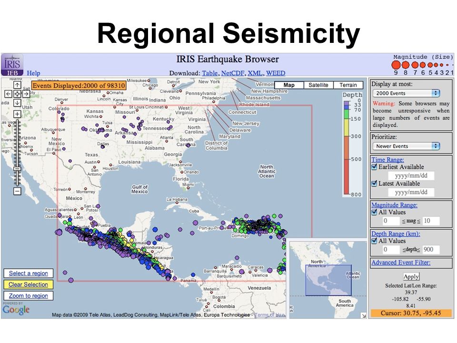Toggle Magnitude Range All Values checkbox
Screen dimensions: 457x343
[375, 212]
